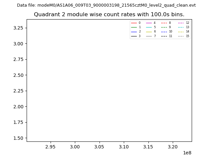
Task: Click the magenta solid legend line for module 4
Action: (x=149, y=23)
